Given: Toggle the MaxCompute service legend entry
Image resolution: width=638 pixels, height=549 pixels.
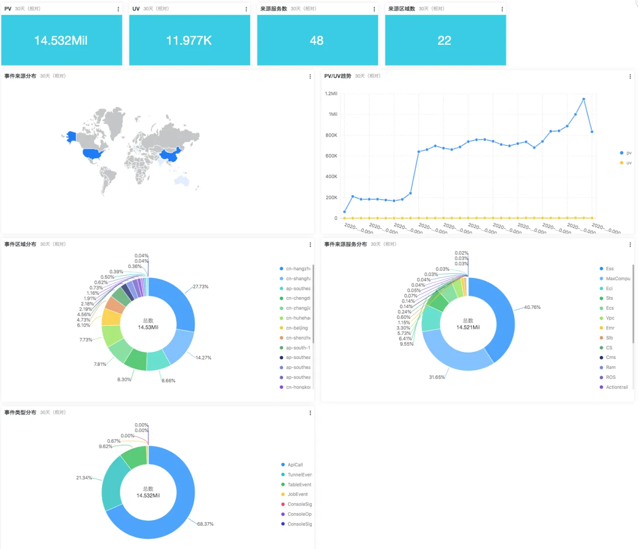Looking at the screenshot, I should pyautogui.click(x=615, y=278).
